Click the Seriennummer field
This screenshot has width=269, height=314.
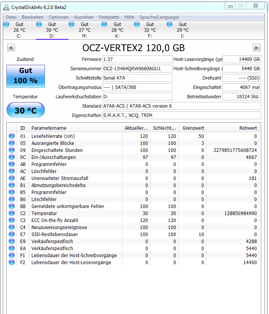coord(138,69)
